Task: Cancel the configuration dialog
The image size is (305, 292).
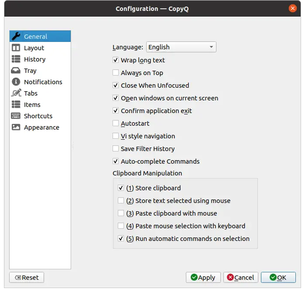Action: click(x=240, y=278)
